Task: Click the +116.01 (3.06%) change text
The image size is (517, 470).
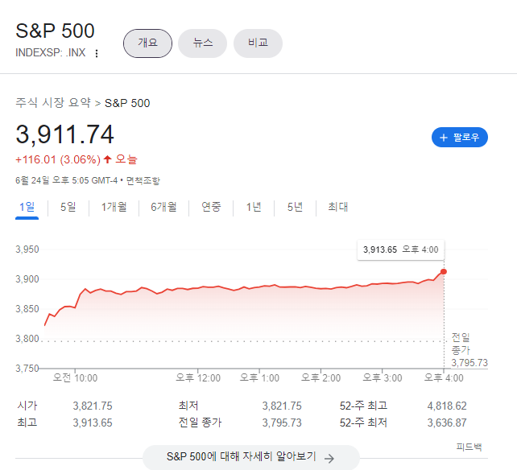Action: [x=58, y=159]
